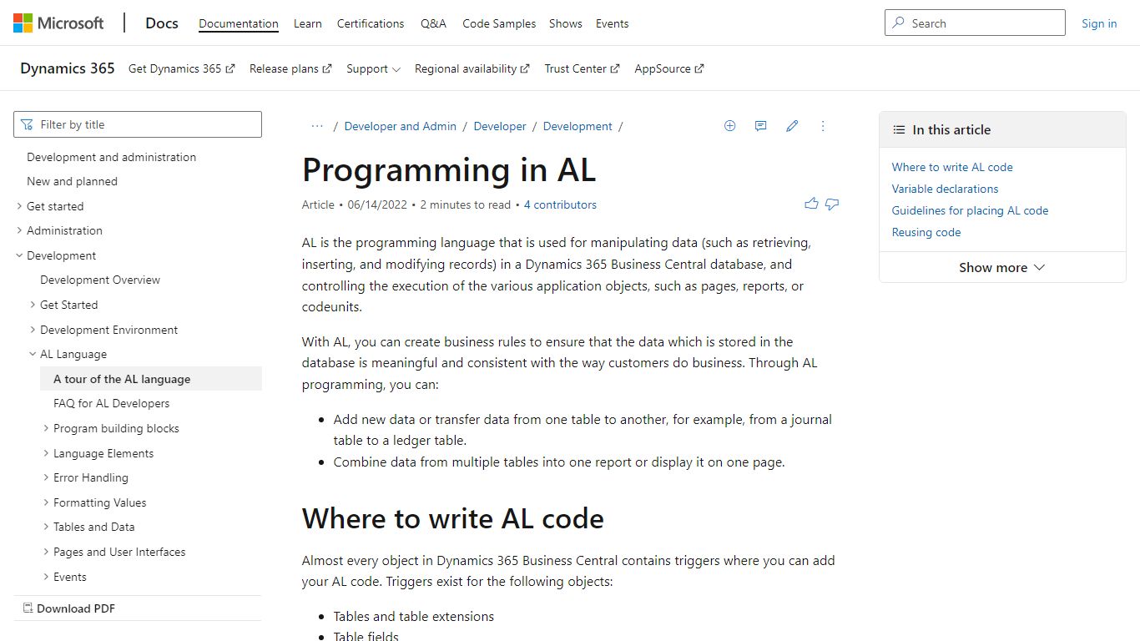Click the Dynamics 365 heading link
The height and width of the screenshot is (641, 1140).
(68, 68)
